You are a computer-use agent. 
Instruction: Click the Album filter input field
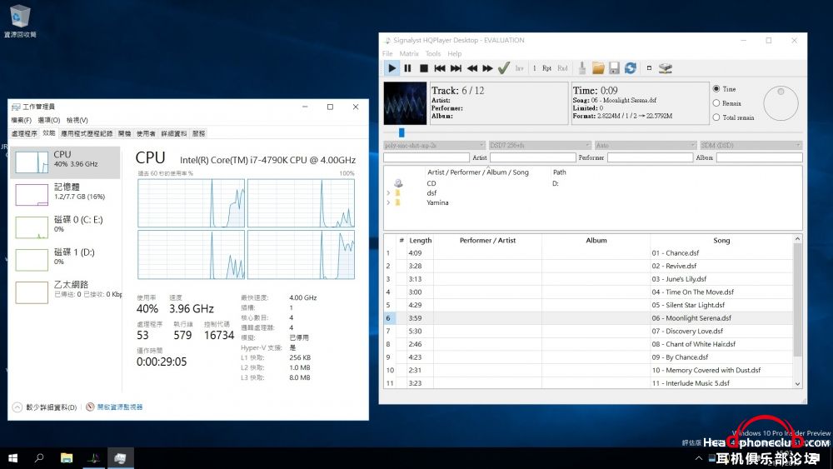click(759, 157)
